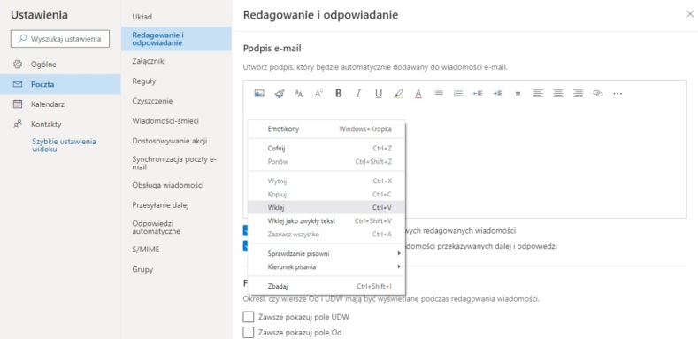
Task: Toggle underline formatting
Action: pyautogui.click(x=379, y=94)
